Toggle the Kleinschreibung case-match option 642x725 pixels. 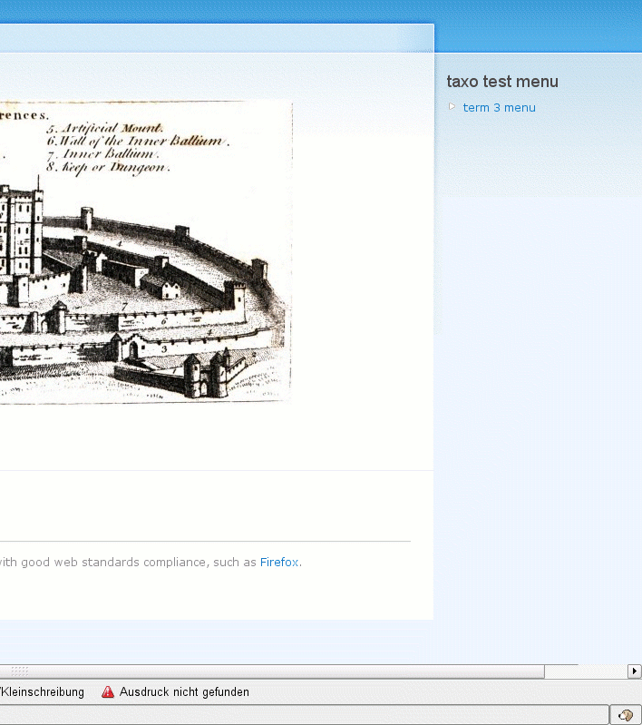pos(42,692)
